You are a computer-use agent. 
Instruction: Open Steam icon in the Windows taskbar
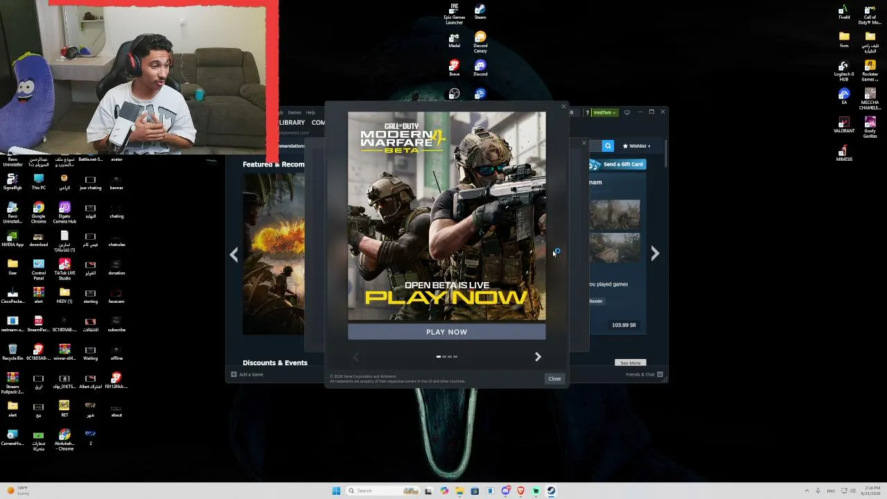(551, 491)
